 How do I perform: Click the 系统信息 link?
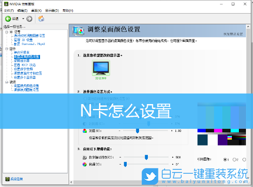pyautogui.click(x=16, y=179)
